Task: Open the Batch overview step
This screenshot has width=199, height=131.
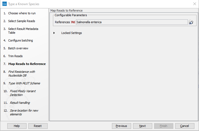Action: (18, 48)
